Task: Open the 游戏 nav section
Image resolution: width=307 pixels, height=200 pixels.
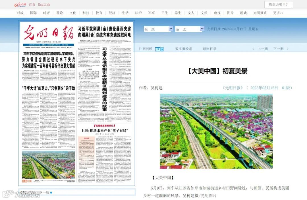Action: (243, 13)
